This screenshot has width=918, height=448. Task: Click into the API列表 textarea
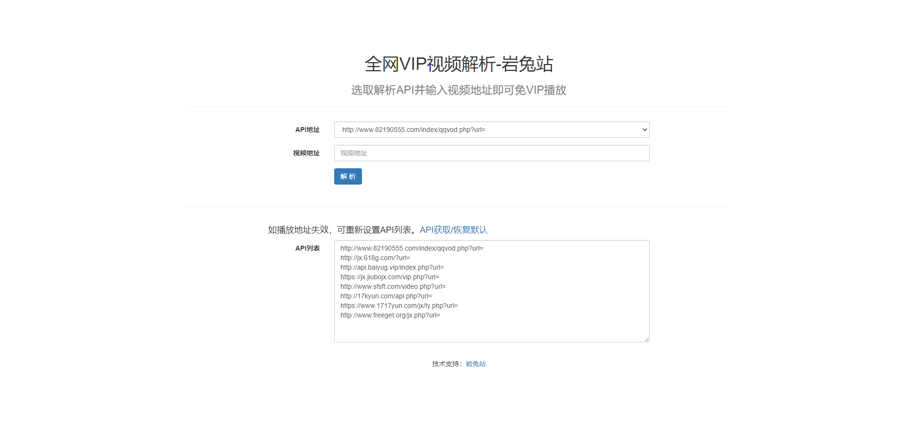click(492, 291)
